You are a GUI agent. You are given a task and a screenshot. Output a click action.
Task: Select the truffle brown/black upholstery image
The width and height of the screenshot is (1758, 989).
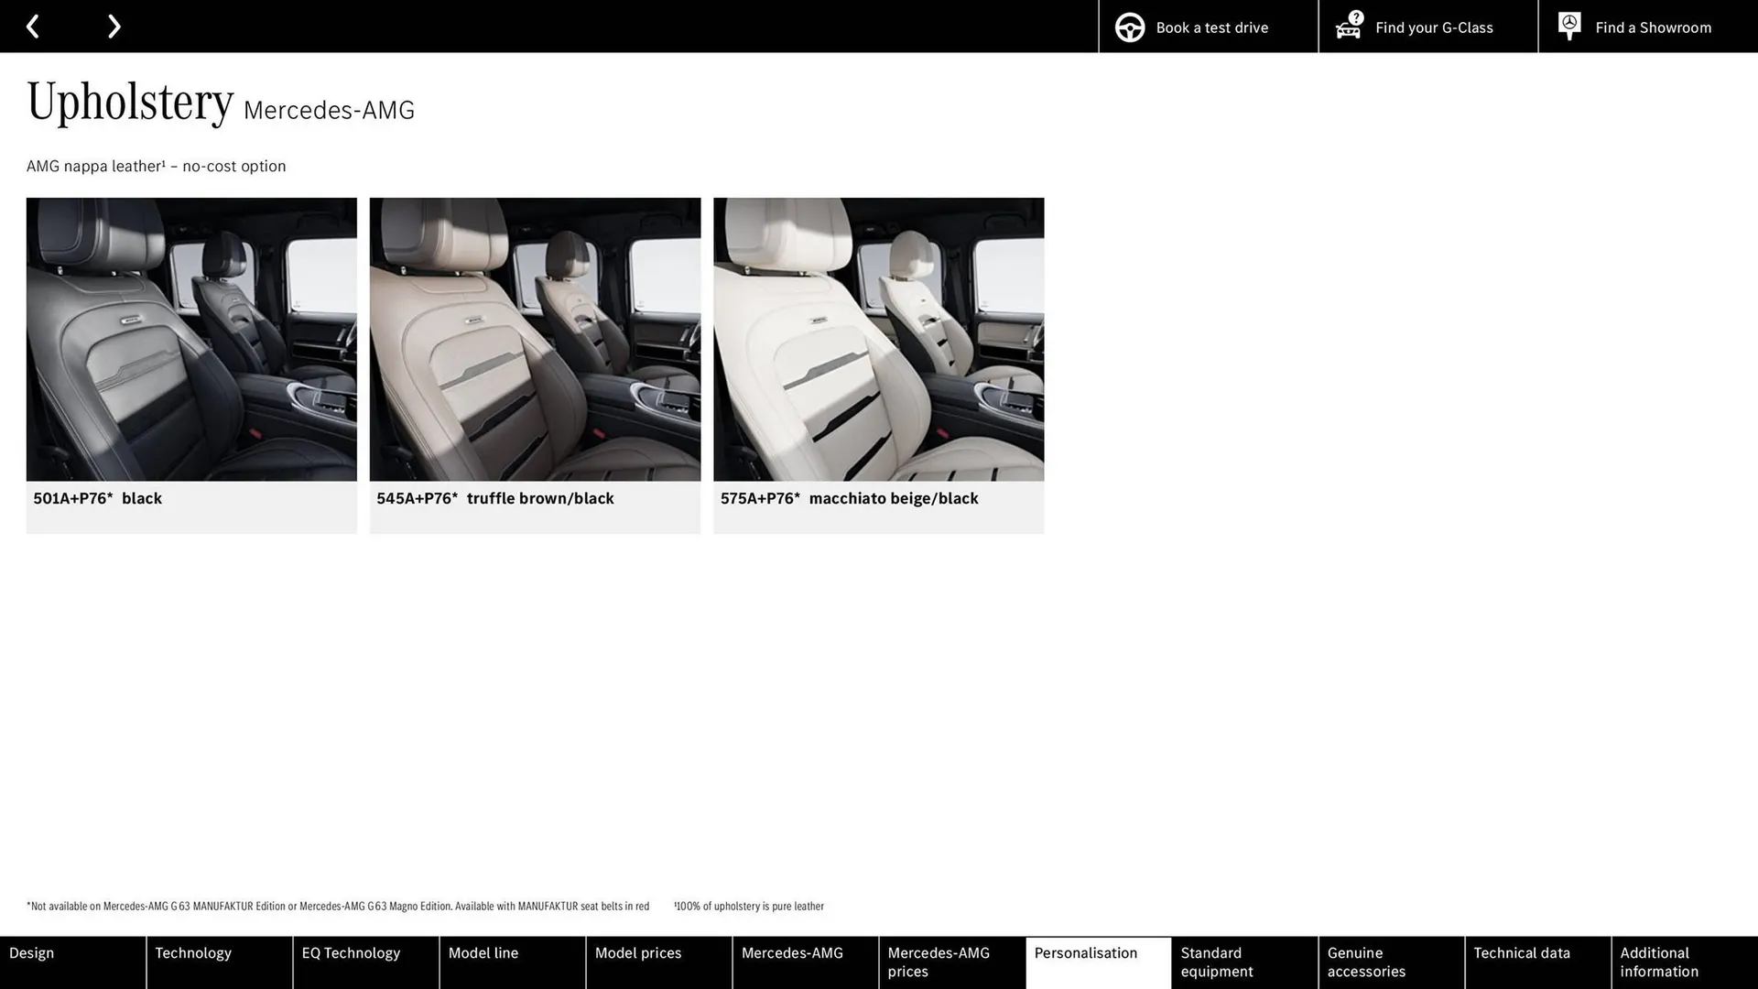535,339
